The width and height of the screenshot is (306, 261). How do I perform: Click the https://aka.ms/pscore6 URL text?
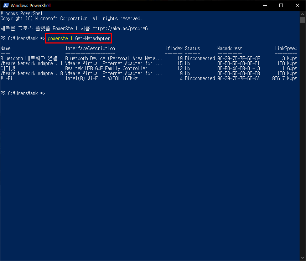pyautogui.click(x=120, y=29)
